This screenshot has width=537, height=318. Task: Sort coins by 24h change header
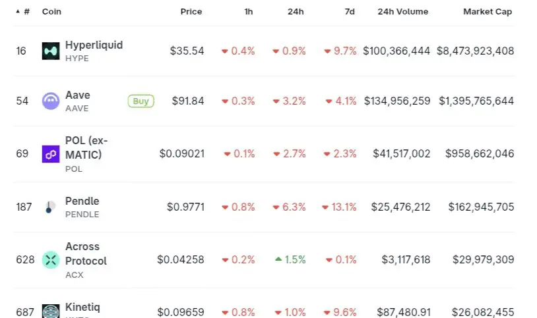click(x=295, y=12)
